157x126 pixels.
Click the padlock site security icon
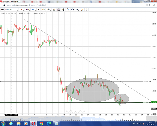click(x=4, y=5)
